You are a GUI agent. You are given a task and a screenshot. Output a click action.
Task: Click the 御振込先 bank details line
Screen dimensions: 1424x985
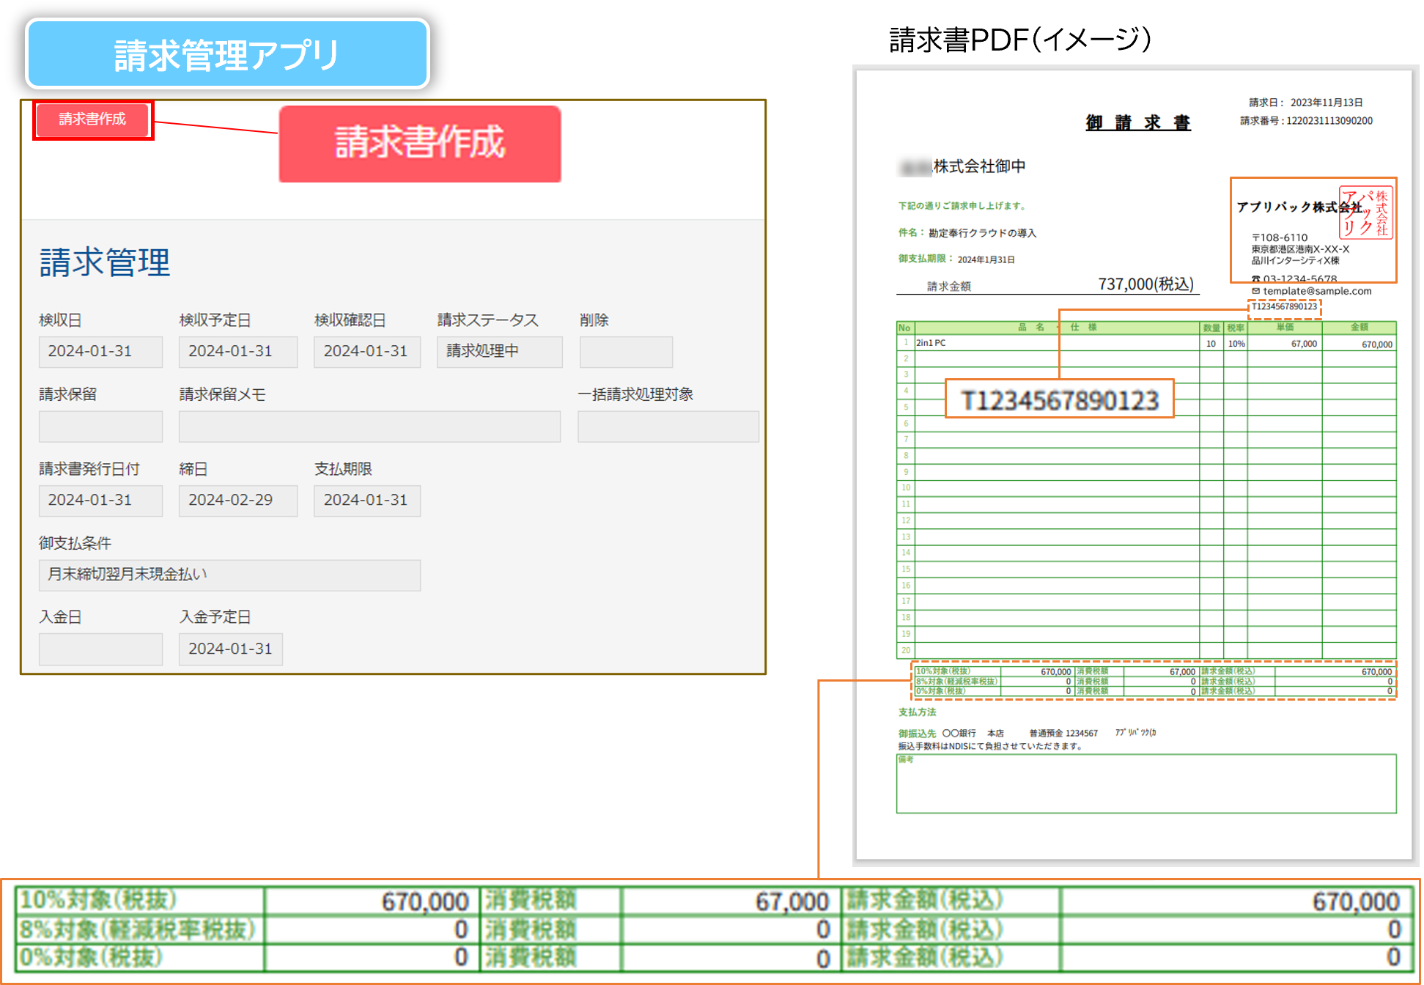pos(1028,733)
